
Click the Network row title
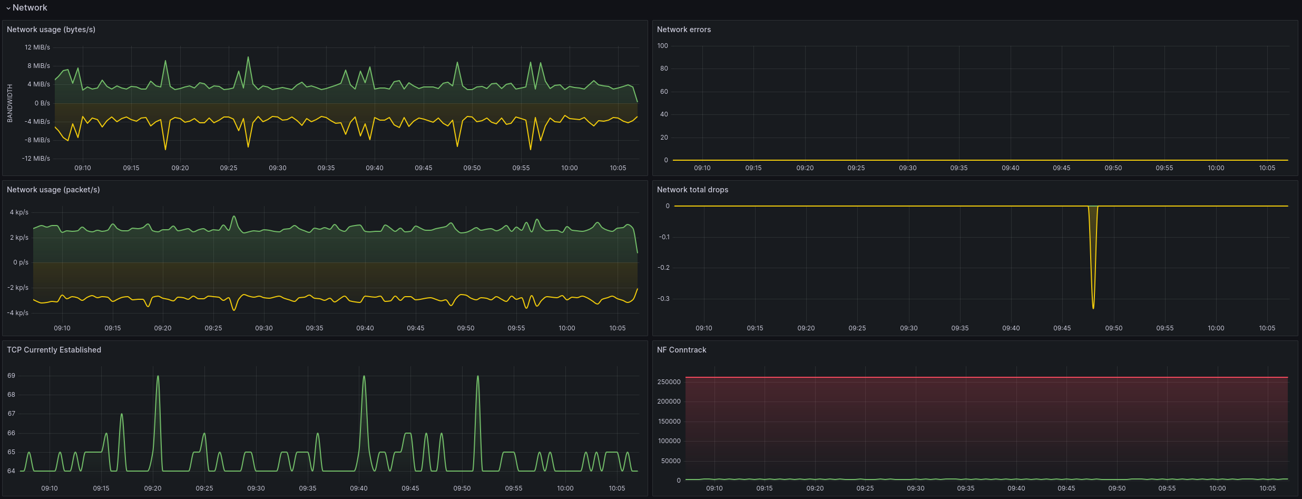click(30, 8)
